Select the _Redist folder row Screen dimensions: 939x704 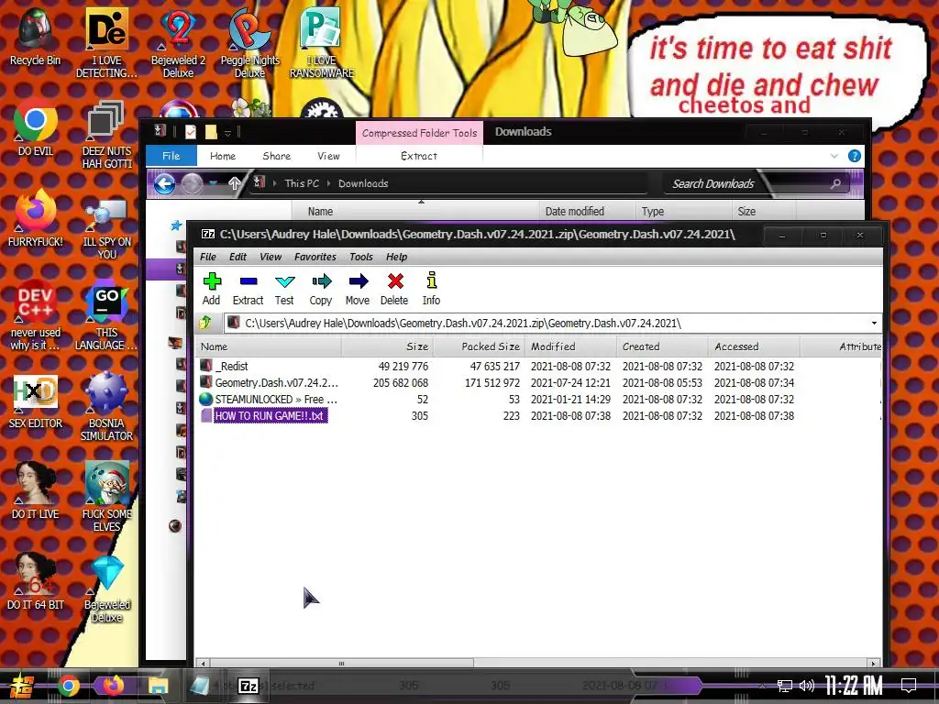point(539,366)
